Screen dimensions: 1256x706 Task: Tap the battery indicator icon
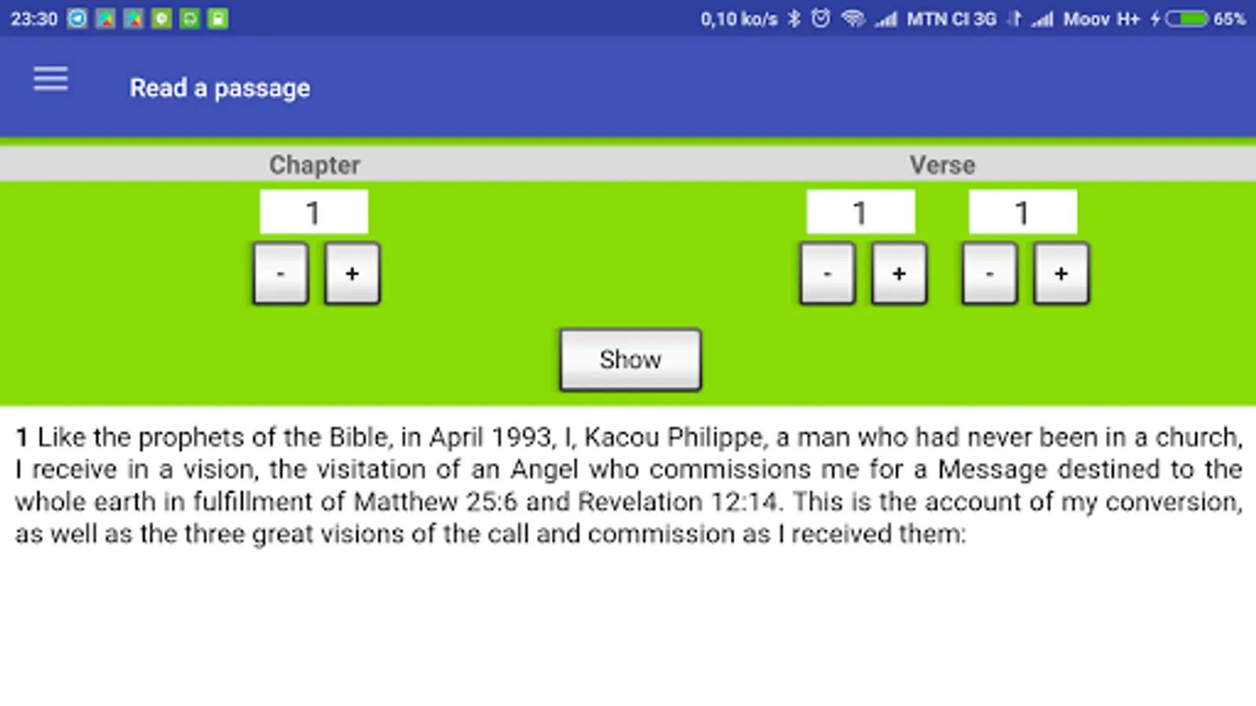1186,18
